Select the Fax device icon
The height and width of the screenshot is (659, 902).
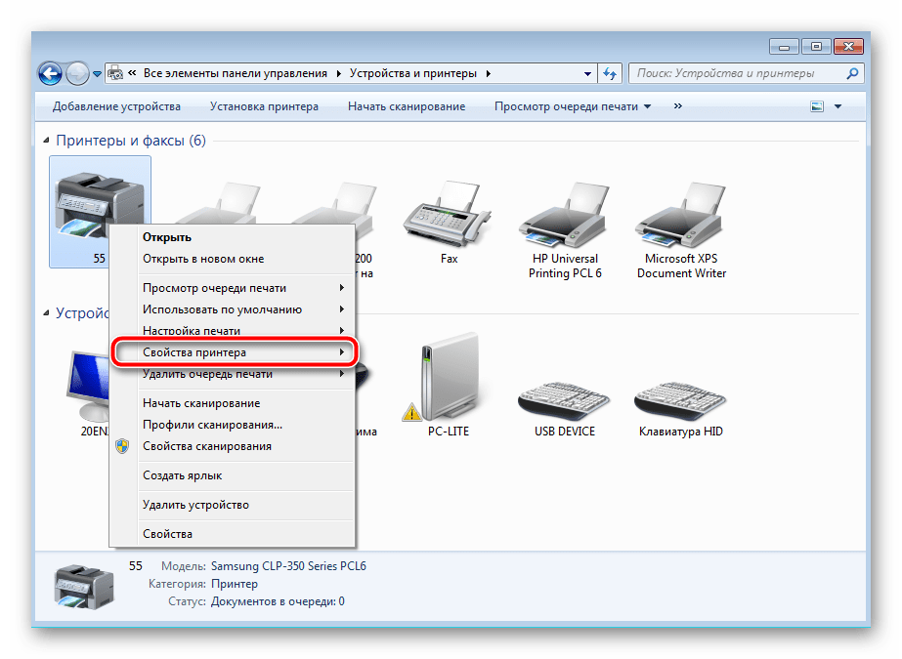[x=449, y=220]
